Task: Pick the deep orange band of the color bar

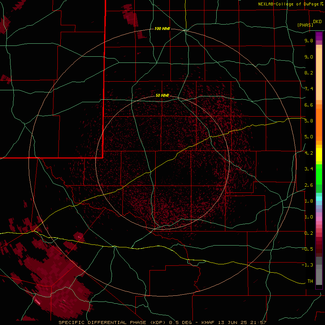Action: (319, 125)
